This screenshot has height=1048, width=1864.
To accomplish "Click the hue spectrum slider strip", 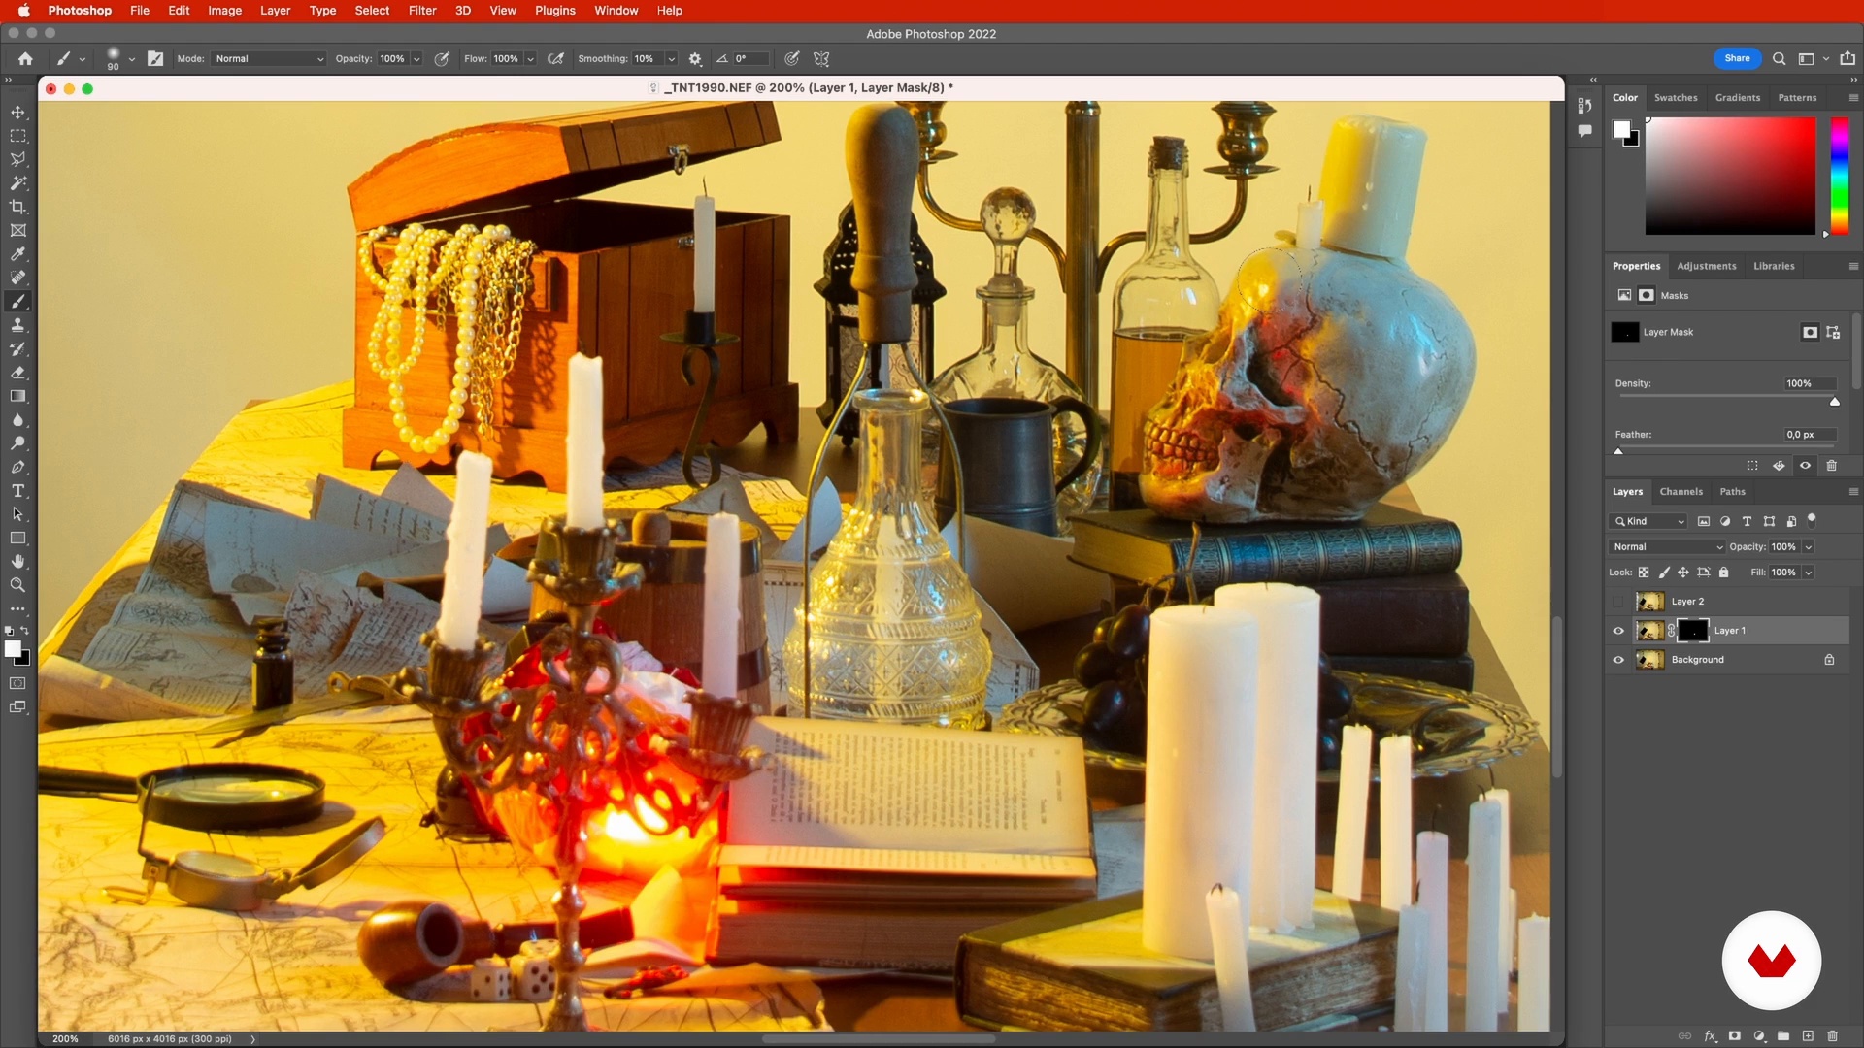I will point(1839,175).
